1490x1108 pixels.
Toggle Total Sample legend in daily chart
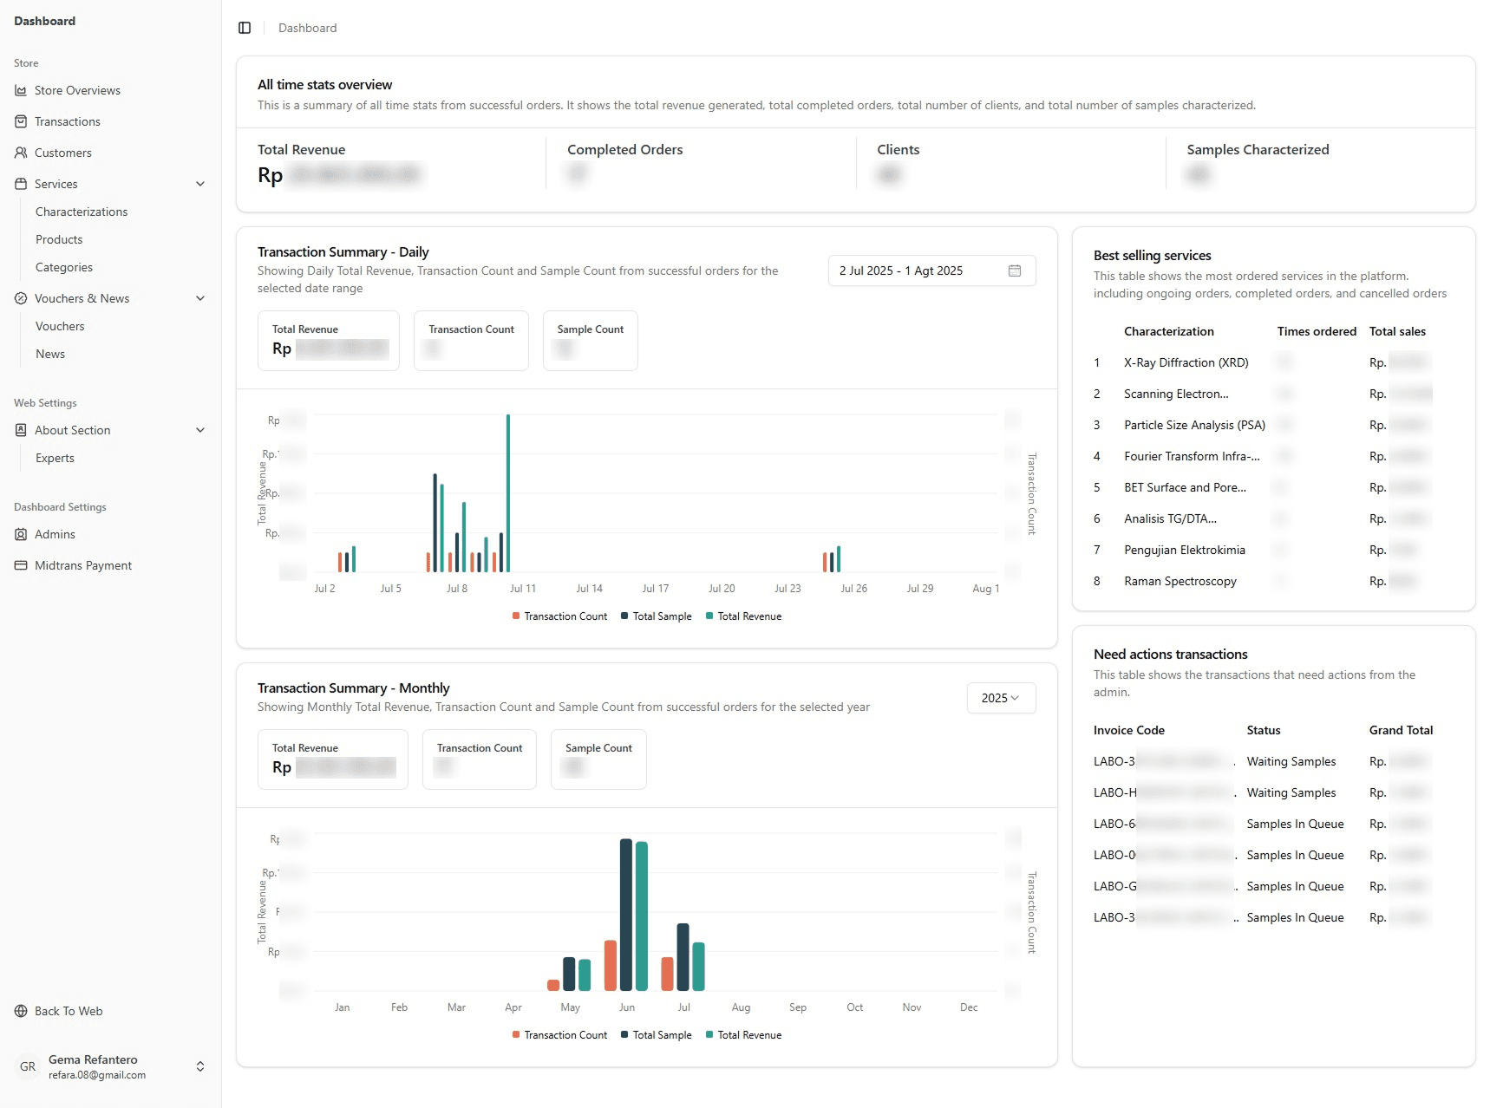click(657, 616)
